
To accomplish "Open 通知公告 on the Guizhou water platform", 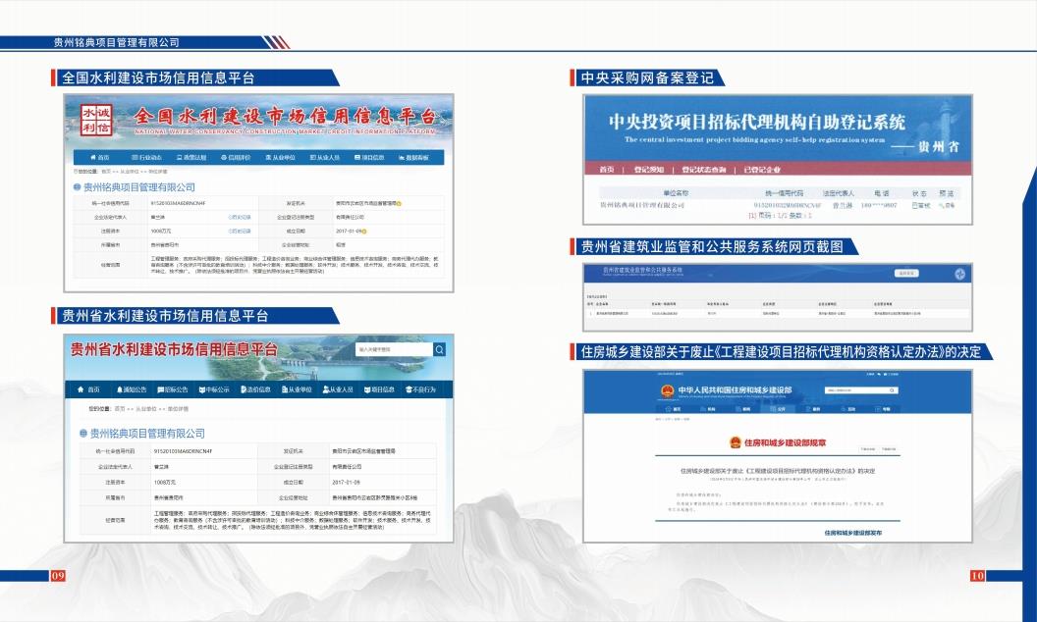I will pos(131,389).
